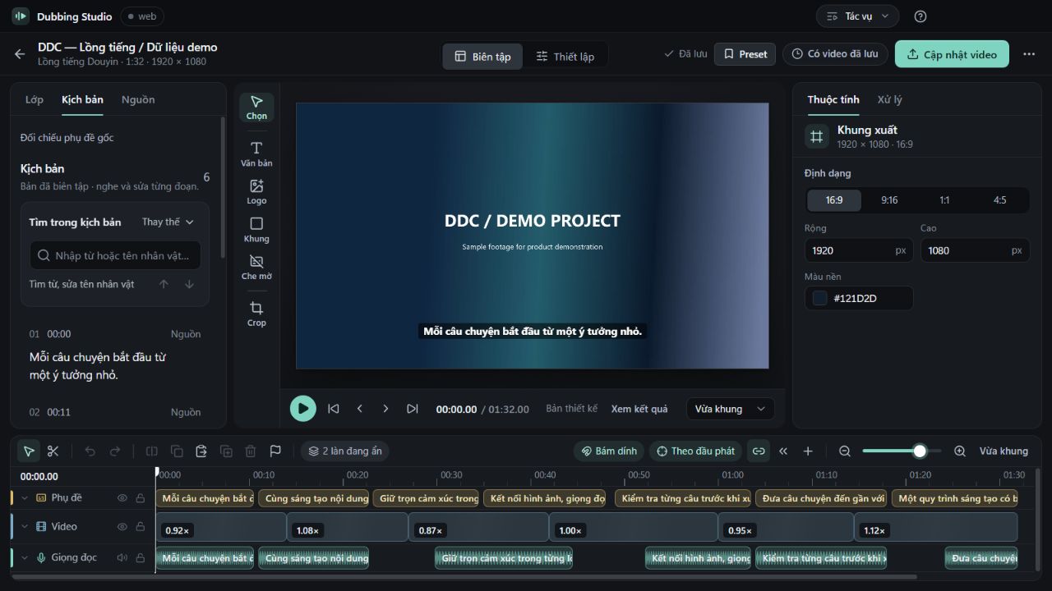Open the help question mark icon
This screenshot has height=591, width=1052.
tap(920, 16)
